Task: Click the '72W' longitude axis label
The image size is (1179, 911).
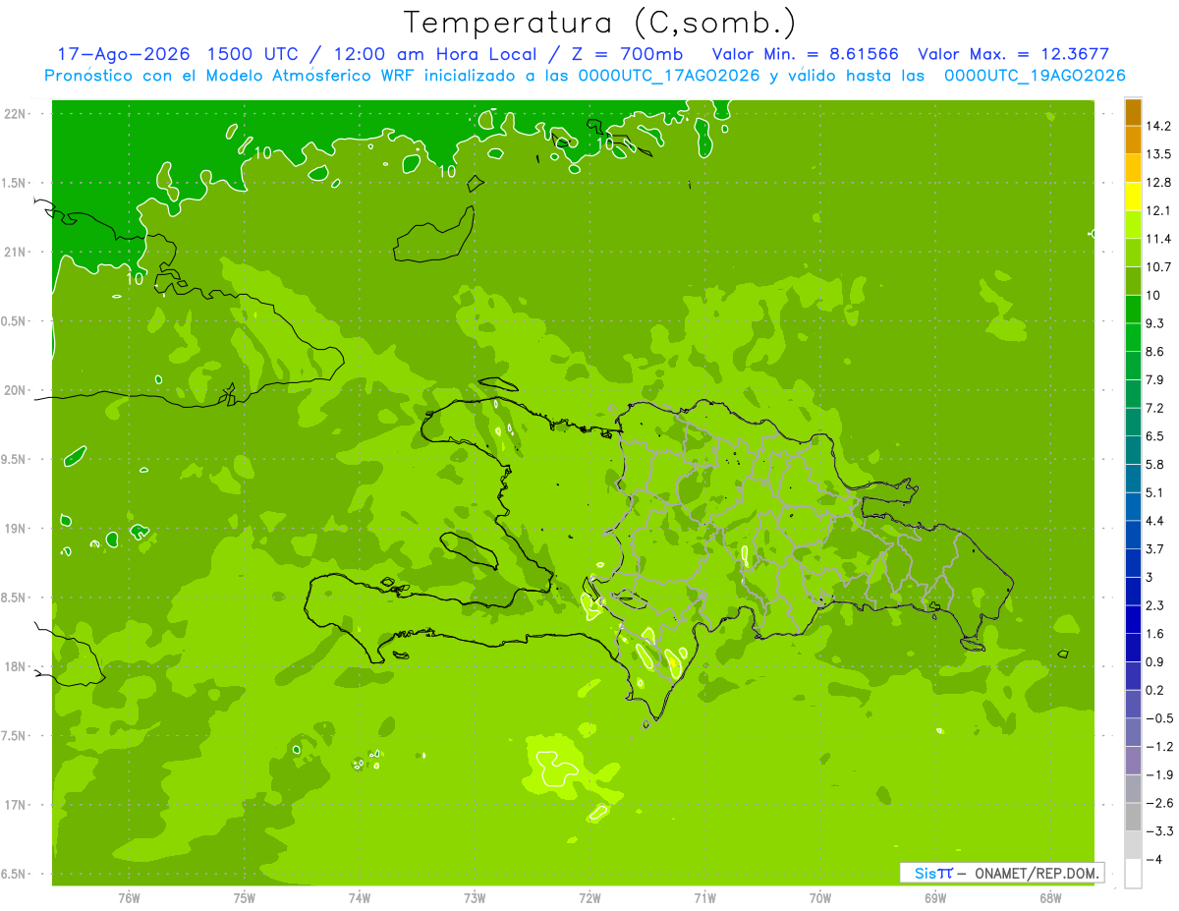Action: tap(589, 898)
